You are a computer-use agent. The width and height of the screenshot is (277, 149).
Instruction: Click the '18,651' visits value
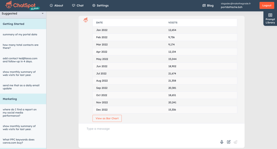coord(172,95)
